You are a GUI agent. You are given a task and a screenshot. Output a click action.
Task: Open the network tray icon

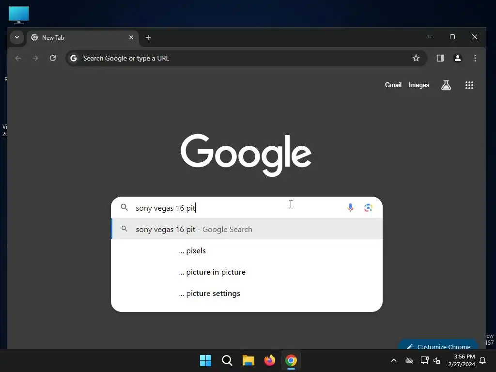[424, 360]
